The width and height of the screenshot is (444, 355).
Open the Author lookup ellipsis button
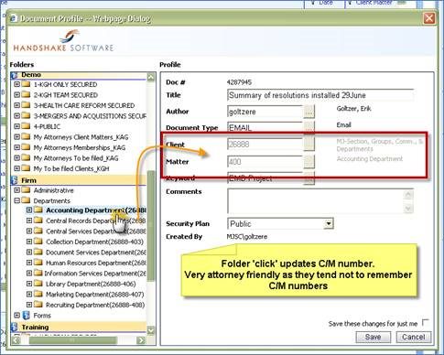(x=309, y=112)
